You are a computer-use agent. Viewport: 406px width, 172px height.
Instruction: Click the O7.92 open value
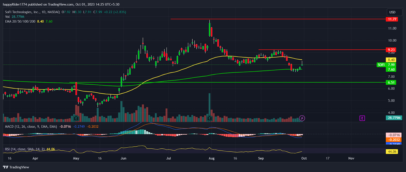click(66, 12)
